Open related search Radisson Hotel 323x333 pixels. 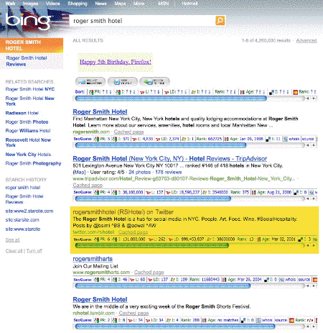tap(22, 113)
